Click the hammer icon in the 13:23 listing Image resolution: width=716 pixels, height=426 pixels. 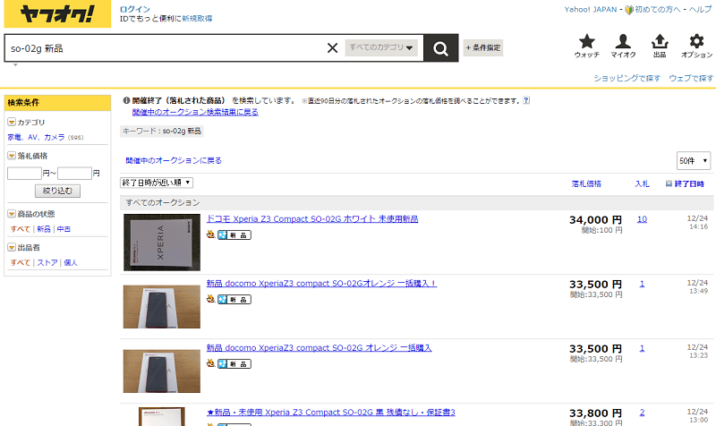[x=210, y=363]
